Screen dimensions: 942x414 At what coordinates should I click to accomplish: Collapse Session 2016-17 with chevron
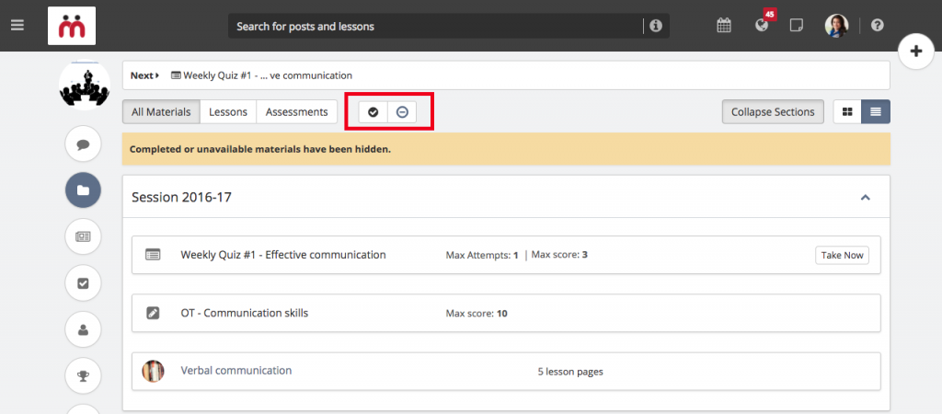tap(865, 197)
